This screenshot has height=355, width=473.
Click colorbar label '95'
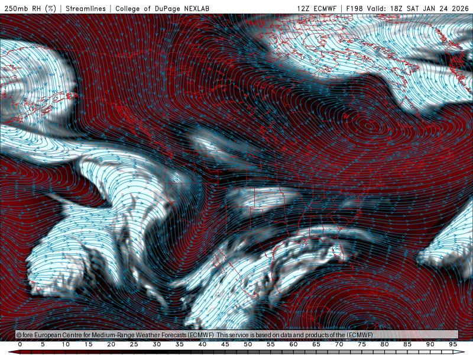click(x=453, y=344)
